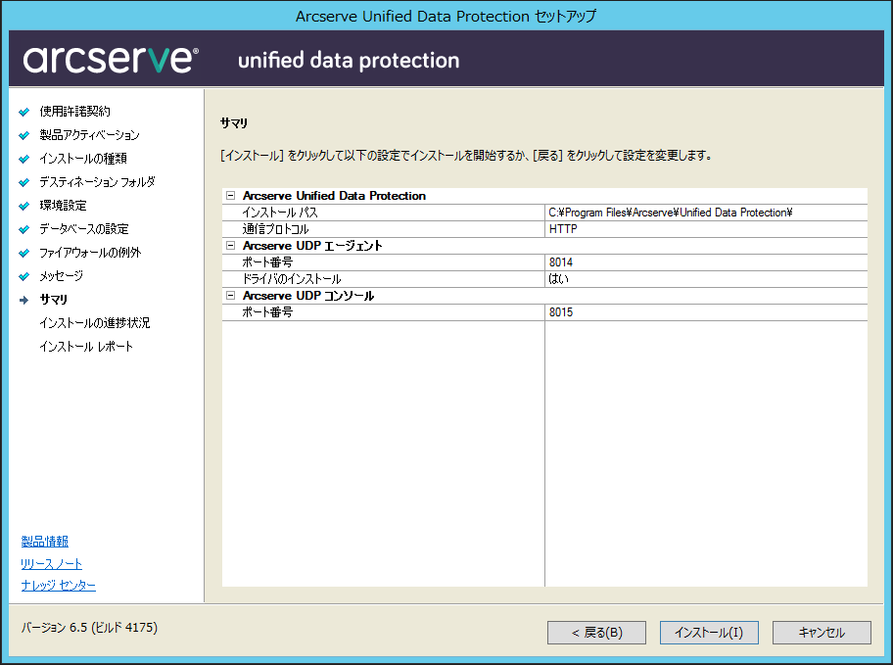Click the Arcserve UDP コンソール group header text

(308, 296)
